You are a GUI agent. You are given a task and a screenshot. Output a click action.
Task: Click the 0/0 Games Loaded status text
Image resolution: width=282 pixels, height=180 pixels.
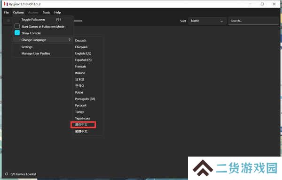click(23, 174)
